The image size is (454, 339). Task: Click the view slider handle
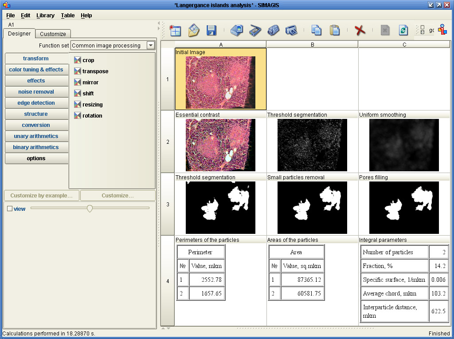tap(90, 208)
